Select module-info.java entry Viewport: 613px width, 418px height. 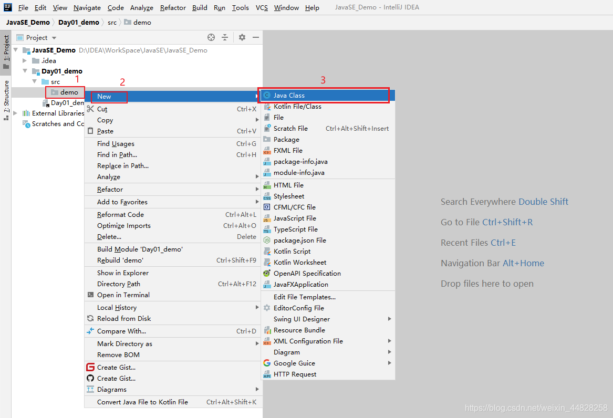328,173
